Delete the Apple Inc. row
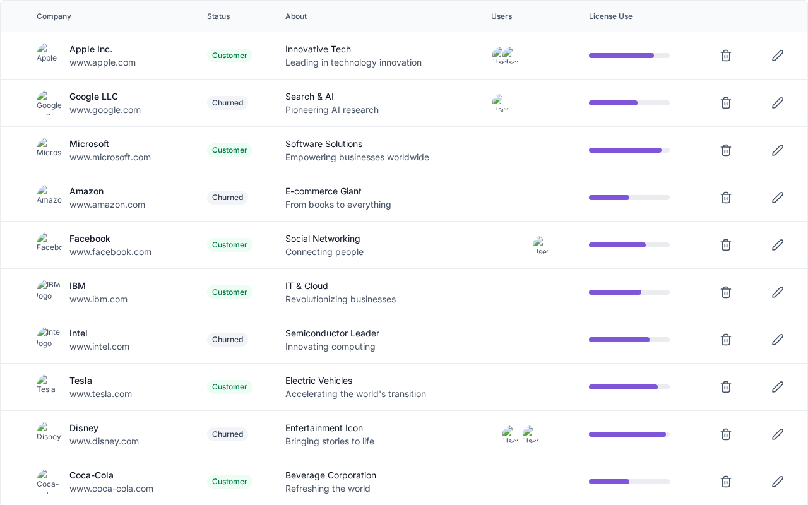 tap(726, 56)
